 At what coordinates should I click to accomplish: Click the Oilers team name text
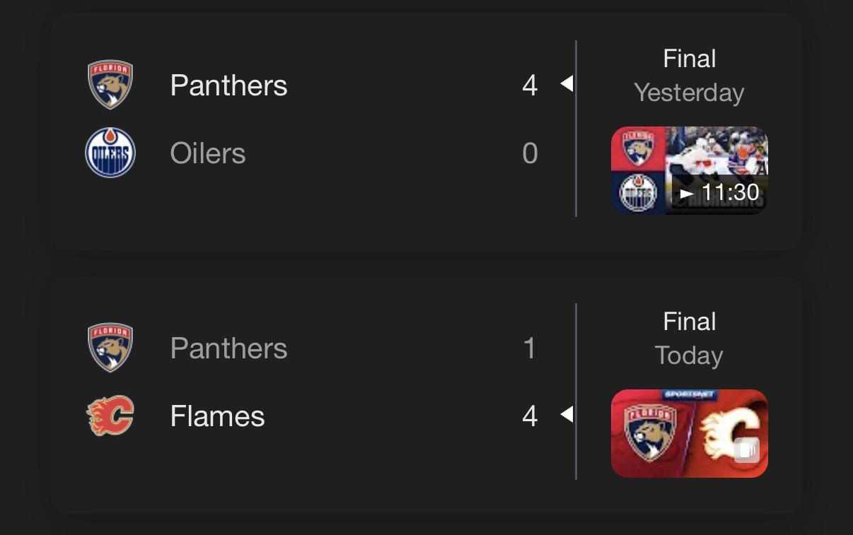click(x=207, y=152)
